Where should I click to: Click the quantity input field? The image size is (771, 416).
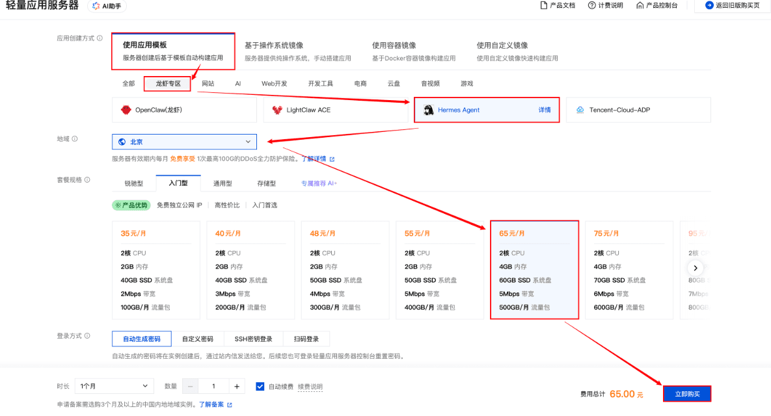click(x=213, y=386)
